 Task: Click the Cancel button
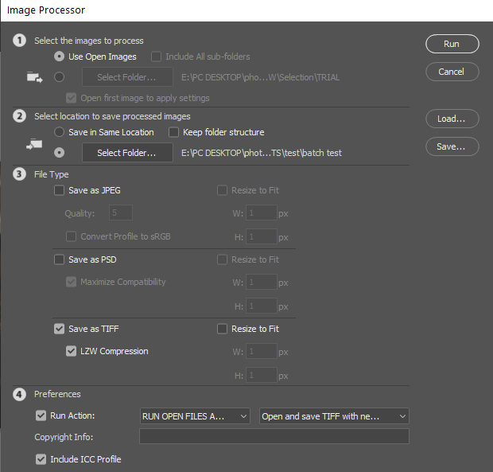pyautogui.click(x=452, y=72)
